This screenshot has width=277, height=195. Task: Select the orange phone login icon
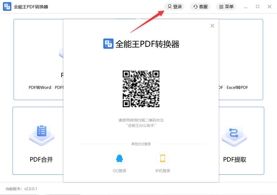162,158
